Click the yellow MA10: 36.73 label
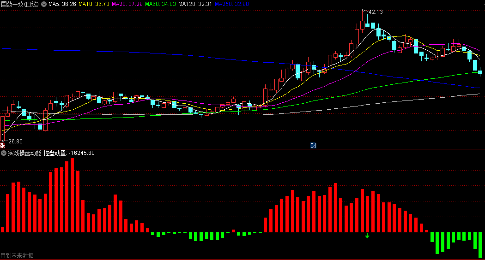Viewport: 485px width, 260px height. [x=94, y=4]
